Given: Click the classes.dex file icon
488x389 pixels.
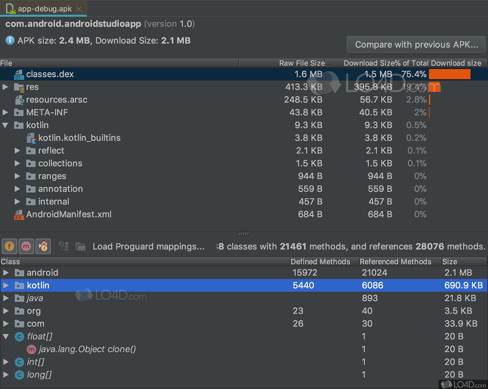Looking at the screenshot, I should pos(19,74).
